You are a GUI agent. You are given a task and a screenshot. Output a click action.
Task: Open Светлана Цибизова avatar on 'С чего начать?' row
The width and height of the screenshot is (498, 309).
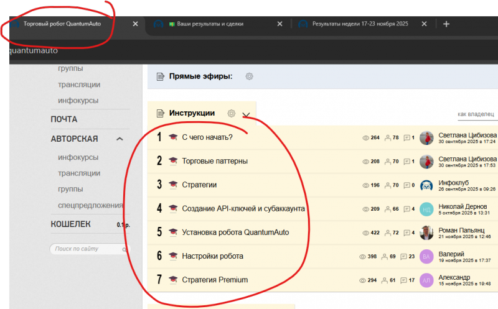426,138
